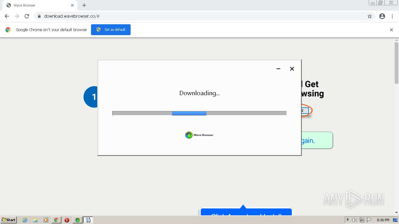Open network status tray icon
This screenshot has width=399, height=224.
point(362,220)
